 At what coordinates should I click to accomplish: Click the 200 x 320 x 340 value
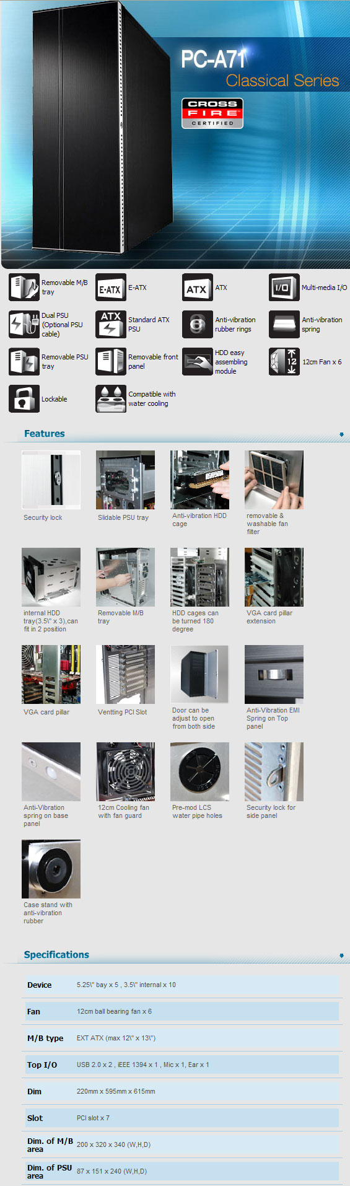point(113,1144)
